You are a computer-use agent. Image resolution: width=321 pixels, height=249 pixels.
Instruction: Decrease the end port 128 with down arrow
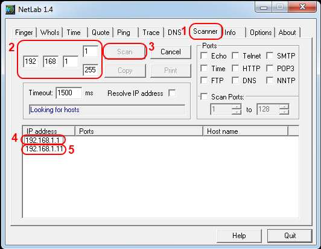coord(284,112)
